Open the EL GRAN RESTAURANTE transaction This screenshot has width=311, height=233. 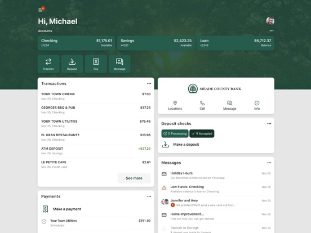(96, 137)
